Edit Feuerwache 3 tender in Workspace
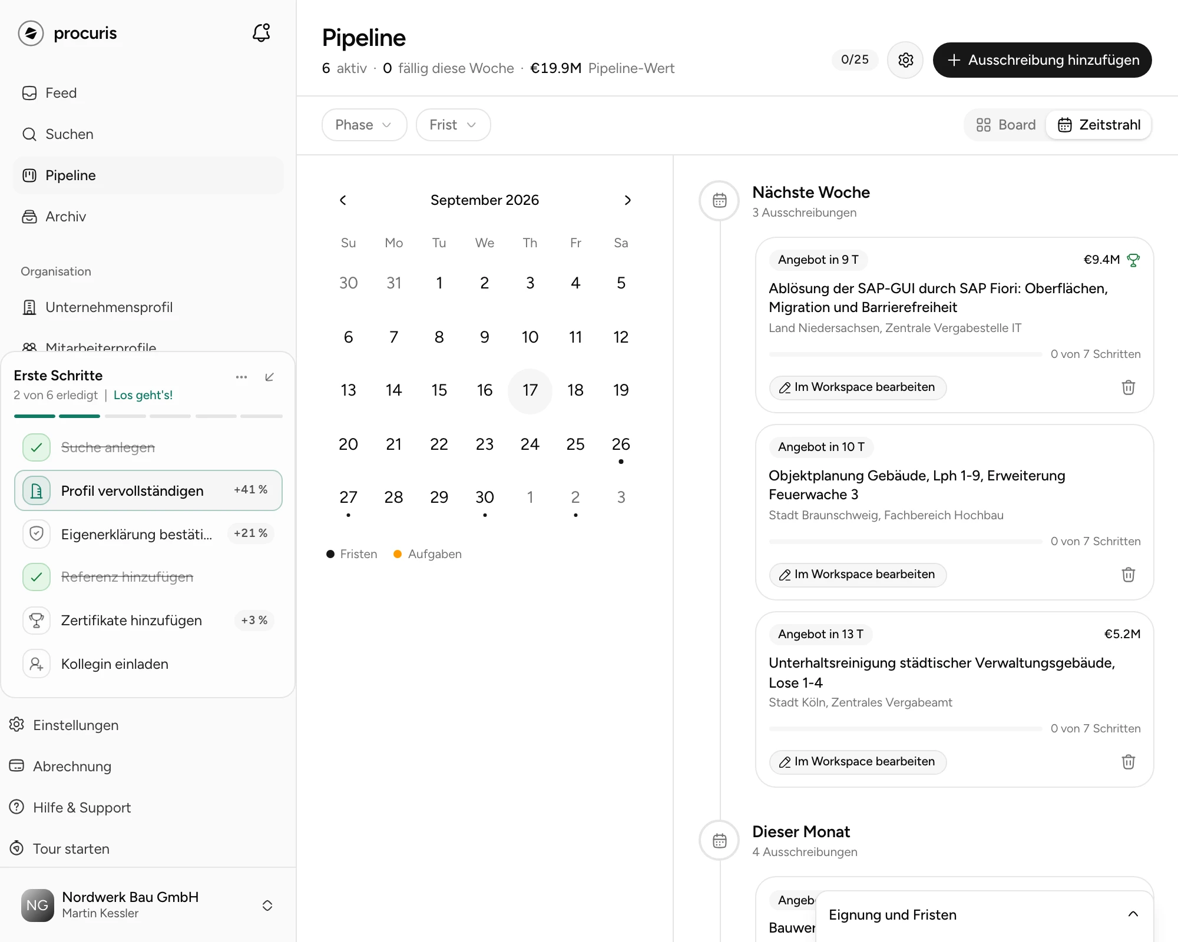 point(858,575)
